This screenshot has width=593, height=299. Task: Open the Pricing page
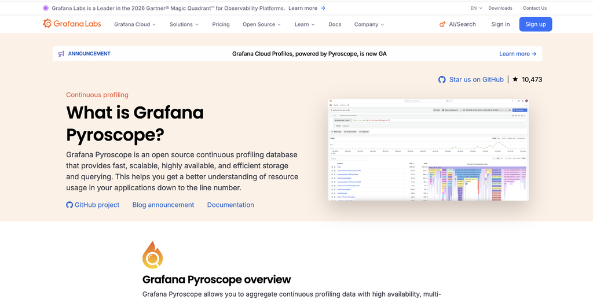point(221,24)
